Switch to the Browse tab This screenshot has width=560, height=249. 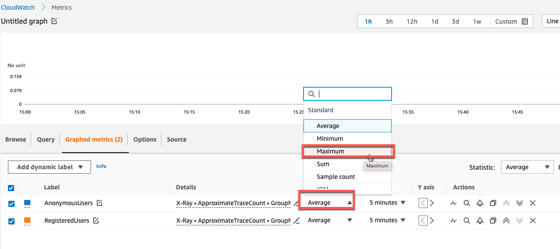[x=16, y=139]
